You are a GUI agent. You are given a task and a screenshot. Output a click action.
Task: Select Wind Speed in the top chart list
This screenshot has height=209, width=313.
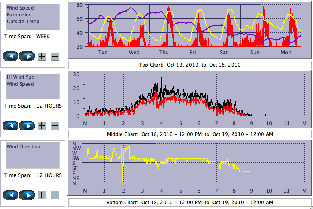20,8
